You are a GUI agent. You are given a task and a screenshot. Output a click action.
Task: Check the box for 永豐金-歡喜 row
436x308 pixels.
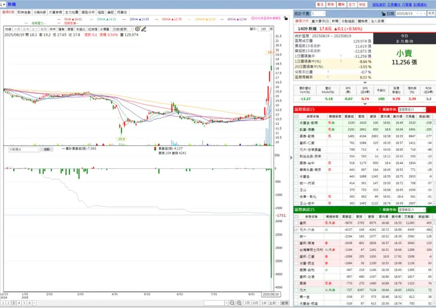coord(296,122)
